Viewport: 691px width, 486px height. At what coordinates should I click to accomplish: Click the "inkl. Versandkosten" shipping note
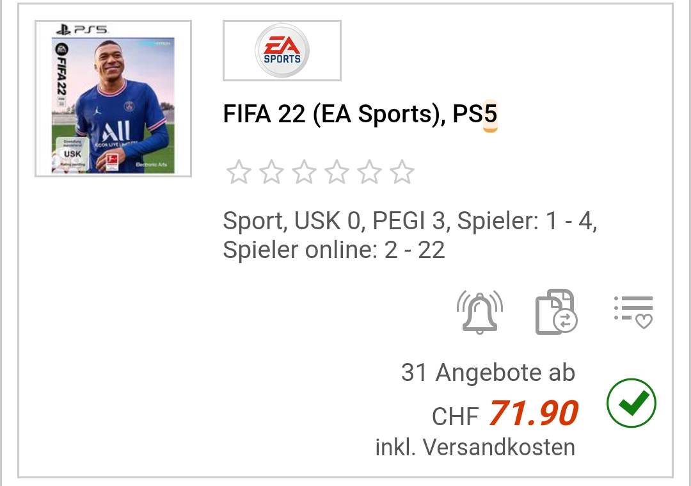coord(475,447)
